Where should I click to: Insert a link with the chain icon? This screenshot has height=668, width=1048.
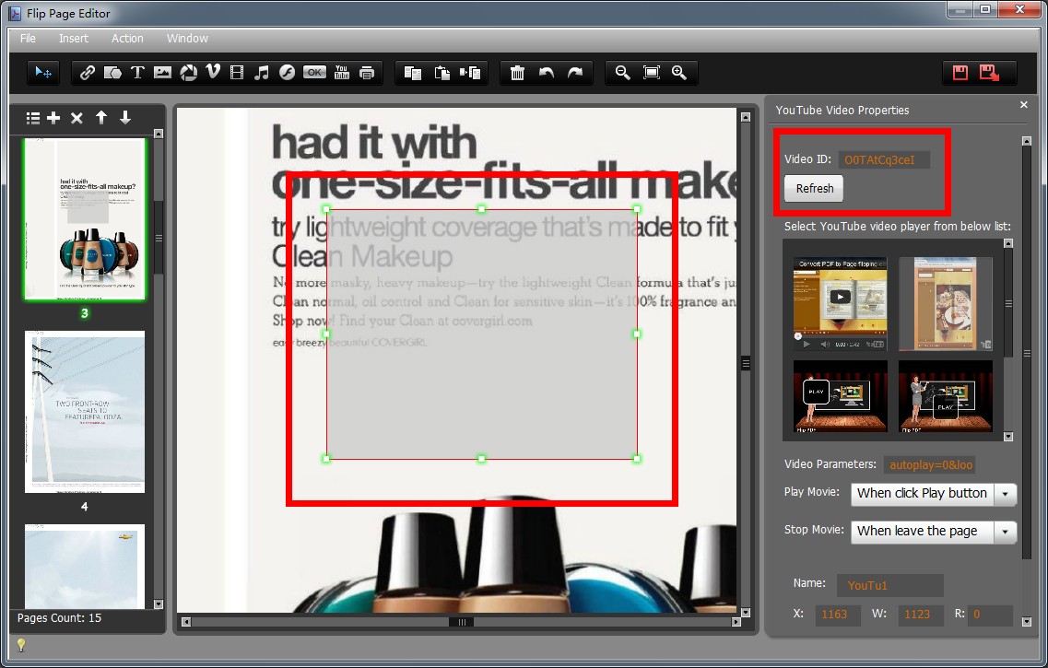click(x=87, y=73)
